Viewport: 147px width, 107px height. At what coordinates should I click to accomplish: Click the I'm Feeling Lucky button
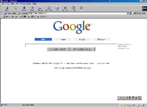tap(82, 49)
